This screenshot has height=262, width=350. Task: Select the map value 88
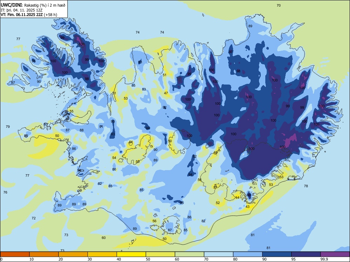pos(82,130)
